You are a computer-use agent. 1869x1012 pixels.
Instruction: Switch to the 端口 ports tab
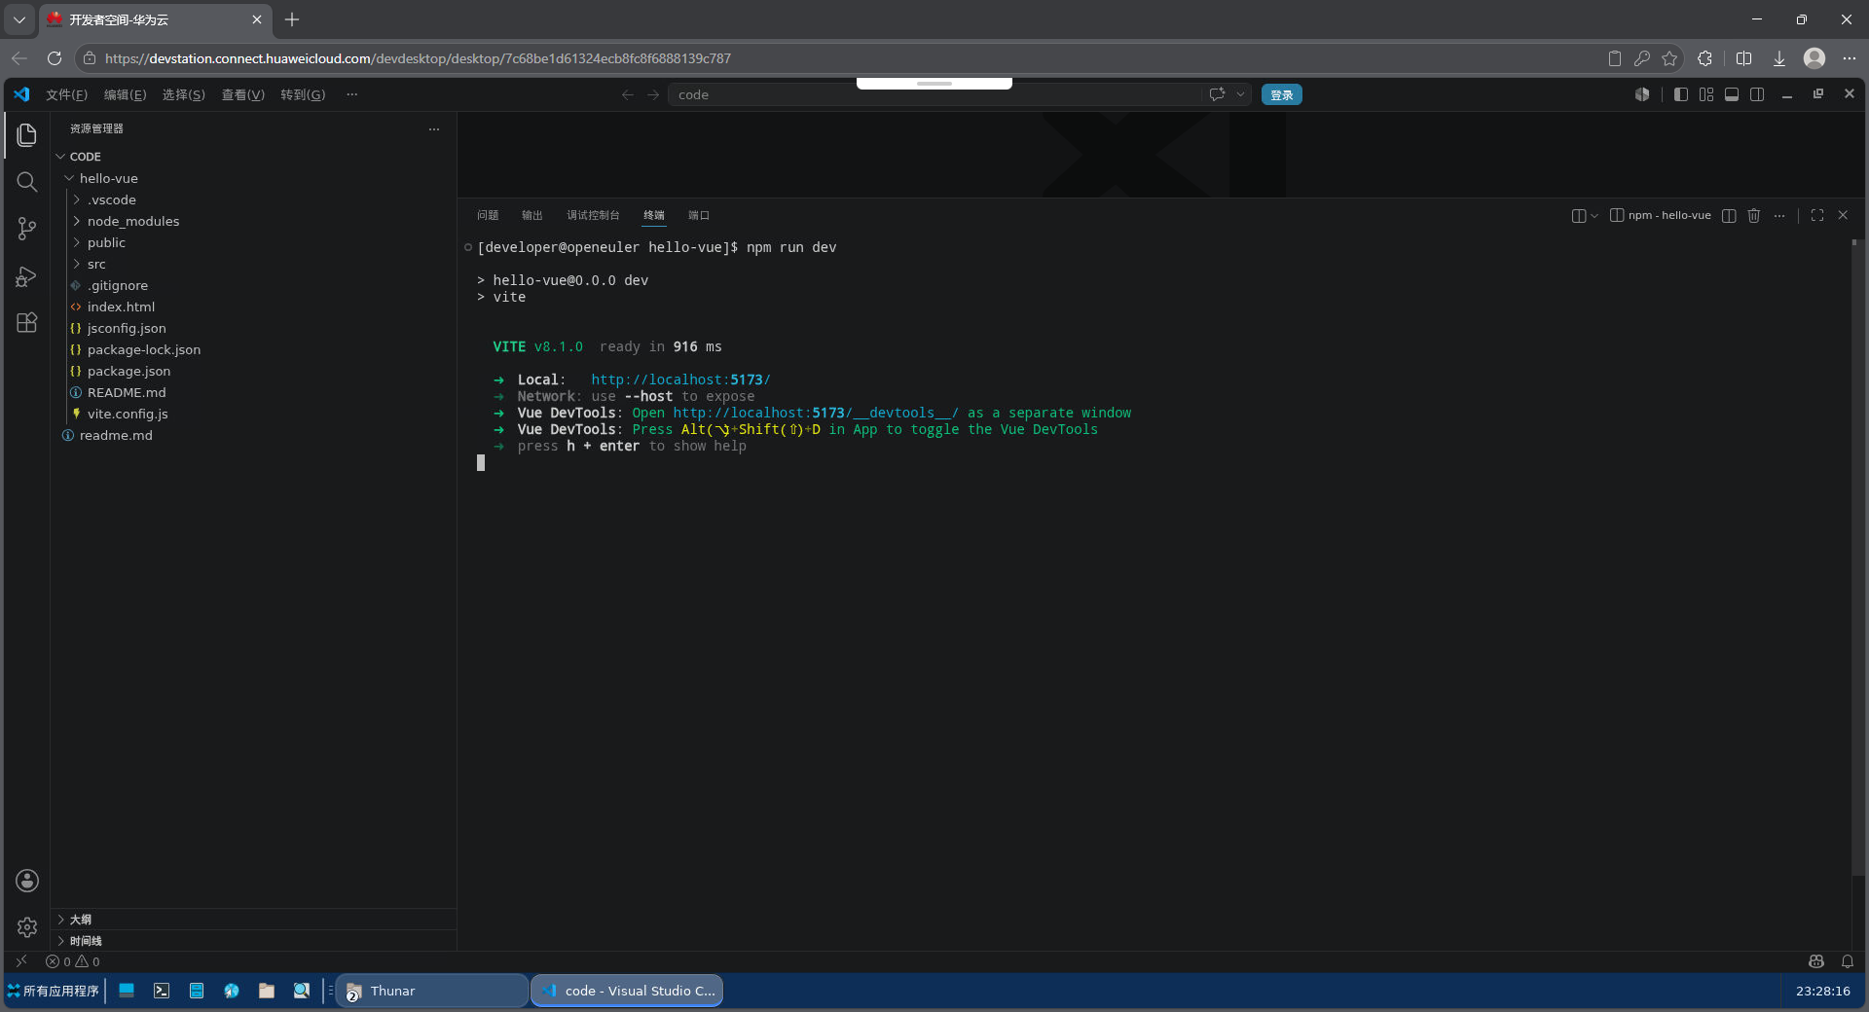pyautogui.click(x=698, y=215)
